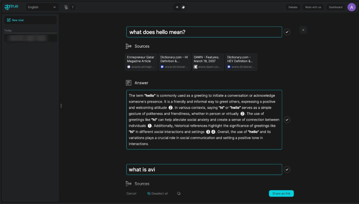Open the Debate menu item
Viewport: 359px width, 204px height.
(293, 7)
